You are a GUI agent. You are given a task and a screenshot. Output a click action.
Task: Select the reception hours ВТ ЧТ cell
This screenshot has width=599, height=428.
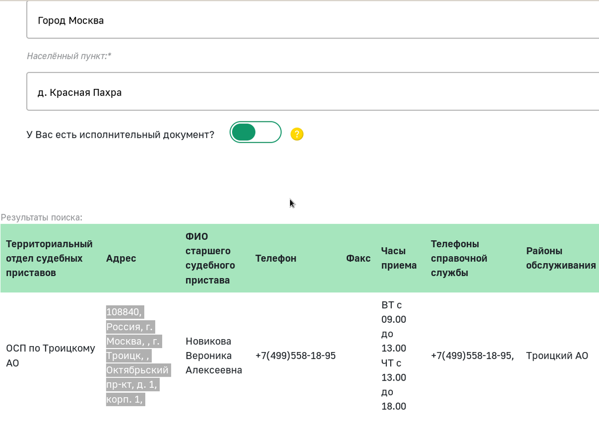coord(394,356)
